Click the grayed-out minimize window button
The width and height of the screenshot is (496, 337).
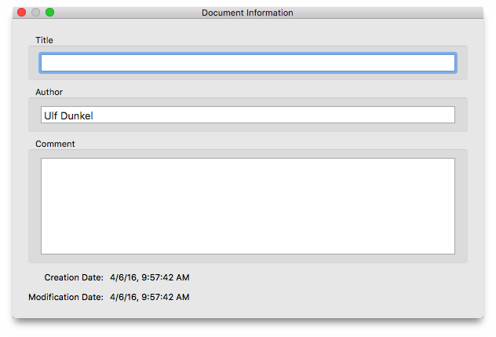click(x=35, y=13)
